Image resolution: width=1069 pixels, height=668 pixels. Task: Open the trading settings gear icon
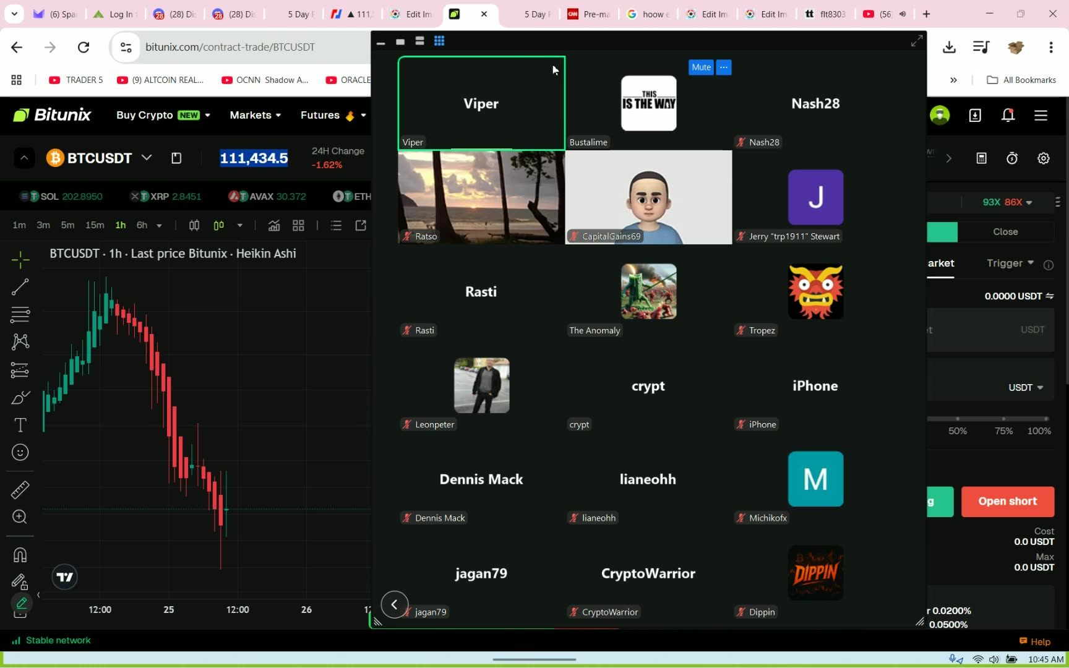(x=1044, y=158)
